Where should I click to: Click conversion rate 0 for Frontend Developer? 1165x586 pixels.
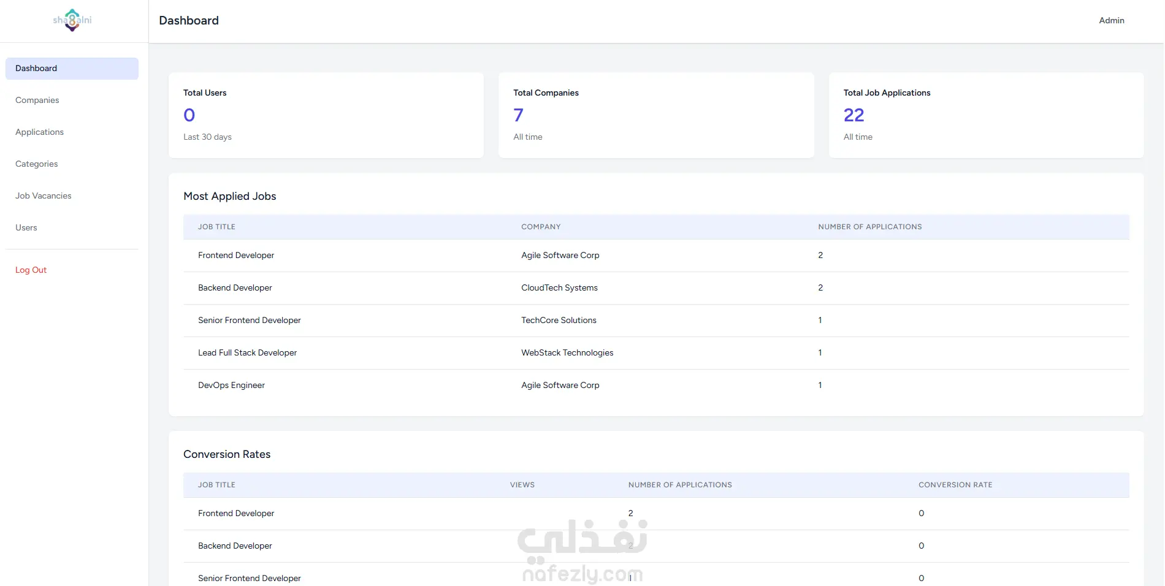[921, 514]
